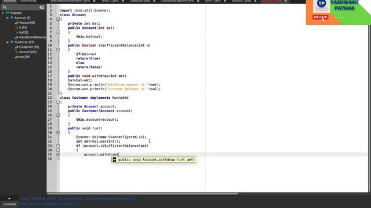Click 'if (account.isSufficientBalance(amt)' line
This screenshot has height=208, width=371.
coord(112,146)
